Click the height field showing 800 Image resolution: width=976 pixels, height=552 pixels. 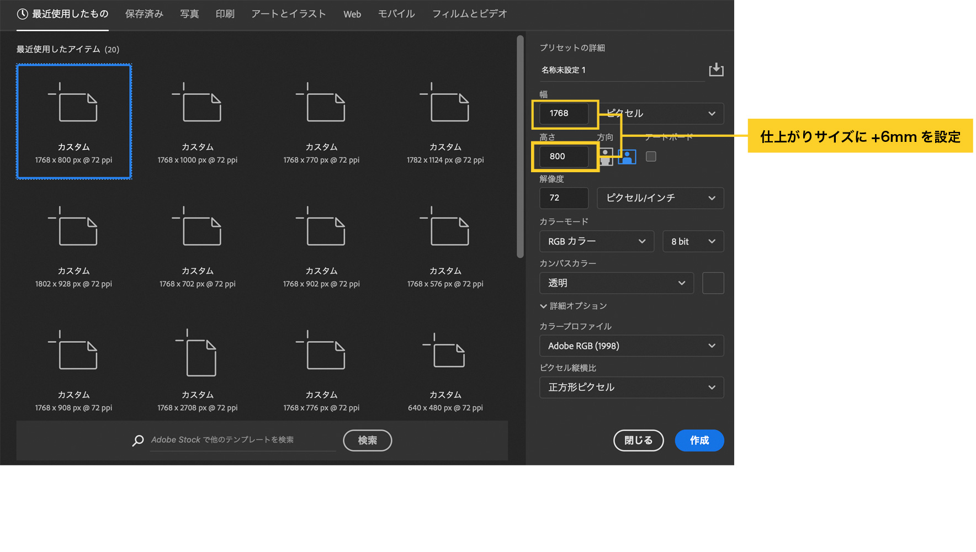coord(564,156)
